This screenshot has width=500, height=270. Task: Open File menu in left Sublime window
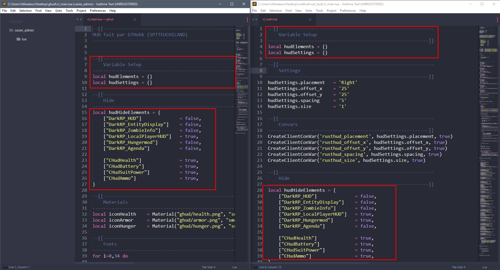(x=4, y=11)
